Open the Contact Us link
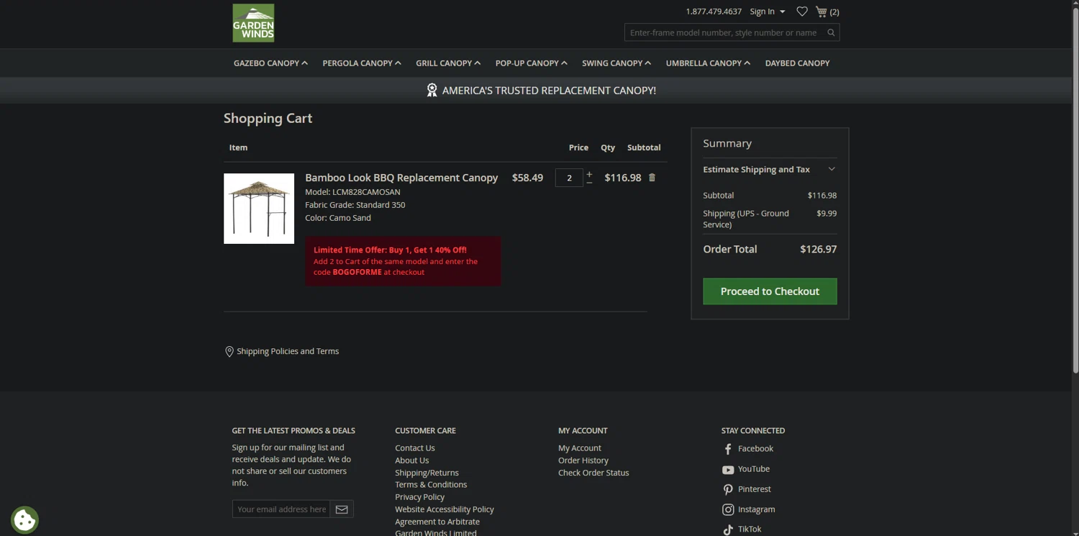 (415, 448)
